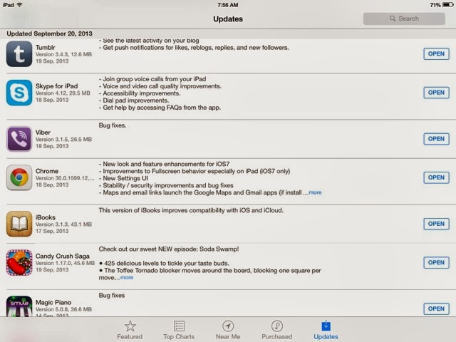Switch to Near Me tab label
Screen dimensions: 456x342
coord(228,336)
